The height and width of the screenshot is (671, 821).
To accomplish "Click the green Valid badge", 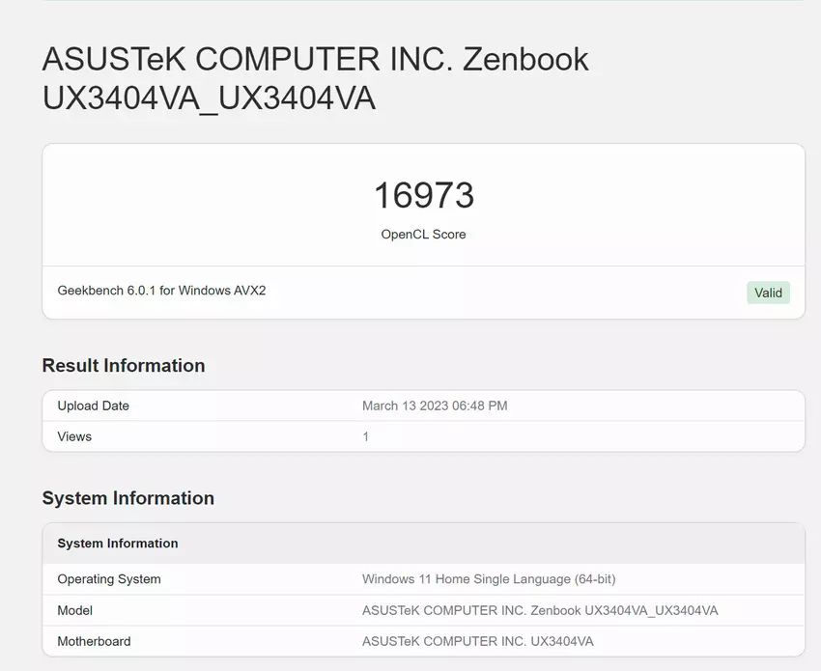I will coord(768,293).
